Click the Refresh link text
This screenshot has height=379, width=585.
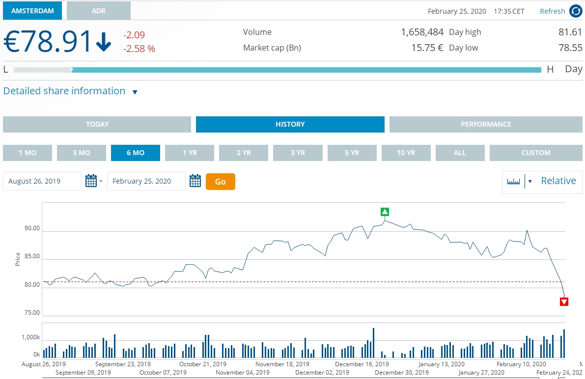[552, 11]
